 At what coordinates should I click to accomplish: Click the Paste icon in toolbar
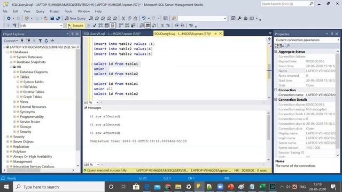coord(135,19)
